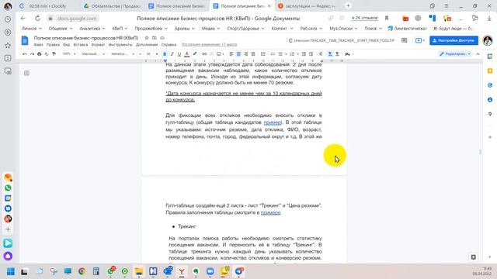Open Yandex Browser from the taskbar
Viewport: 497px width, 279px height.
[x=182, y=271]
